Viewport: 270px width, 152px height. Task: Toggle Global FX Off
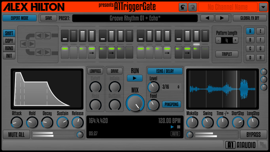point(250,18)
